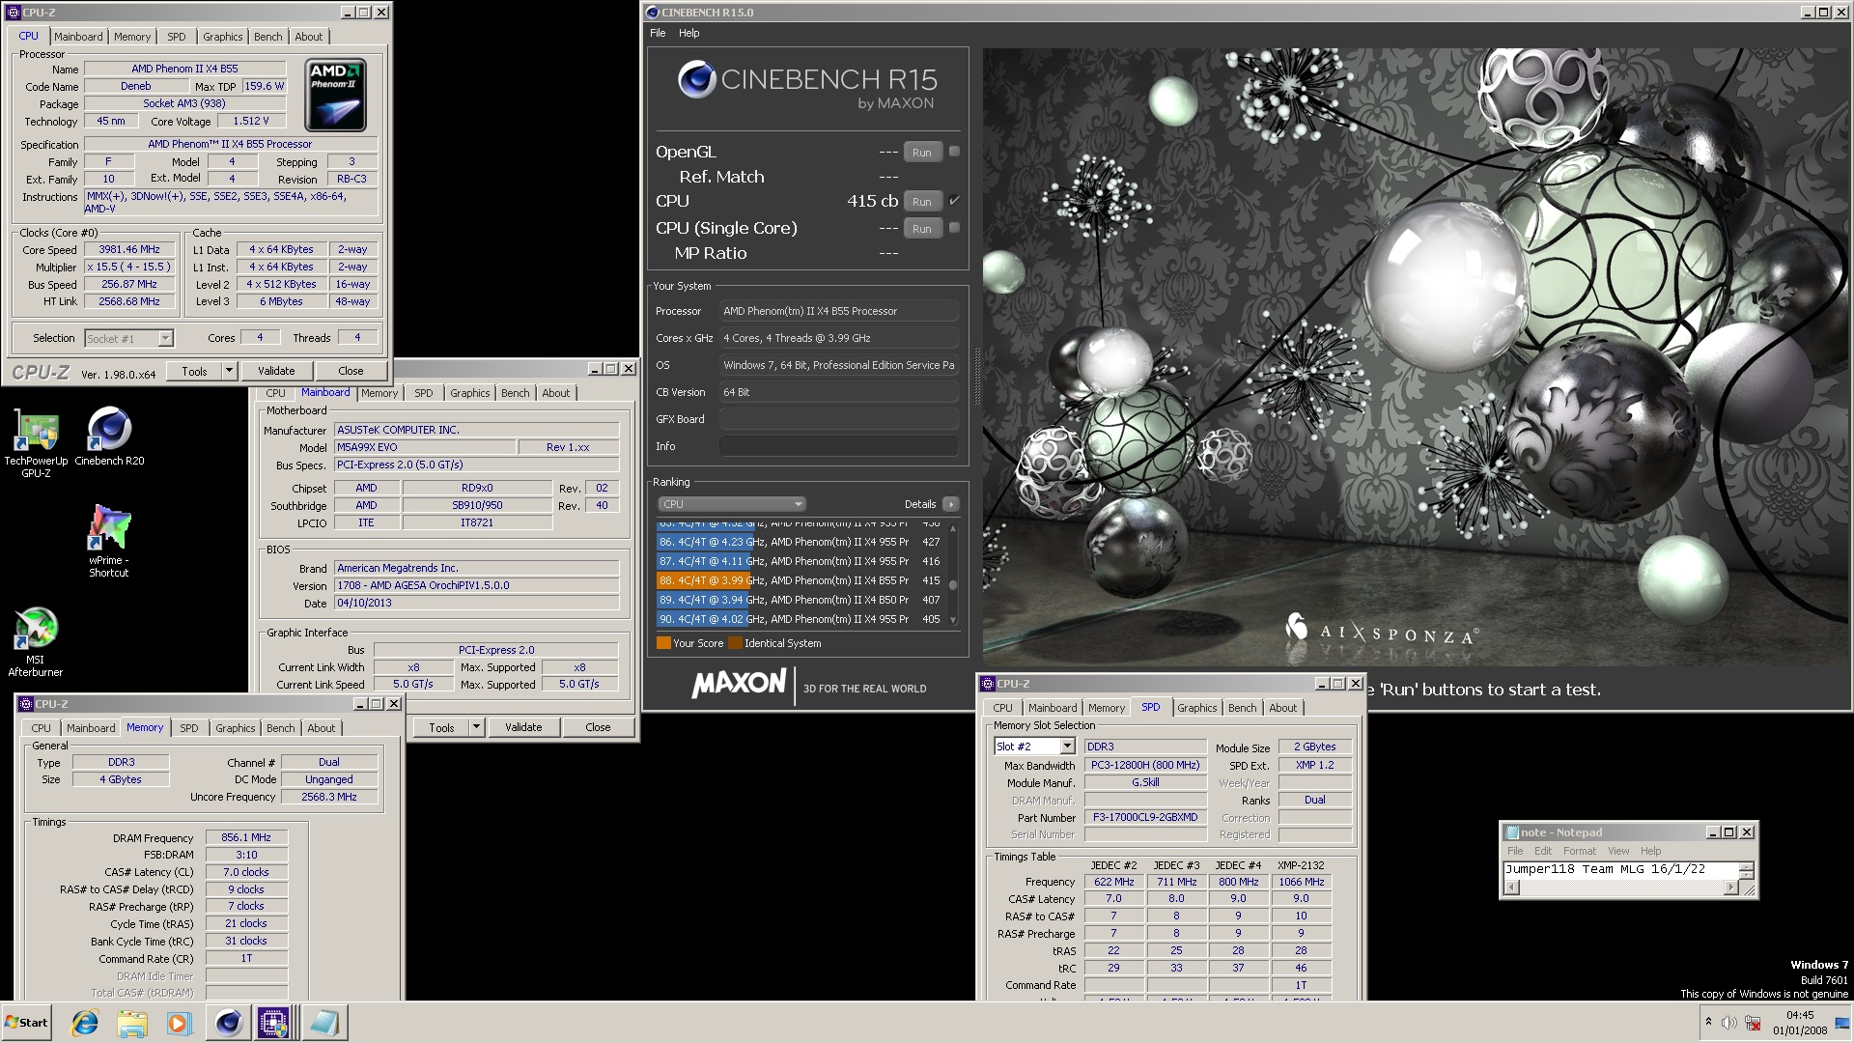Screen dimensions: 1854x1043
Task: Click the volume speaker tray icon
Action: pyautogui.click(x=1728, y=1023)
